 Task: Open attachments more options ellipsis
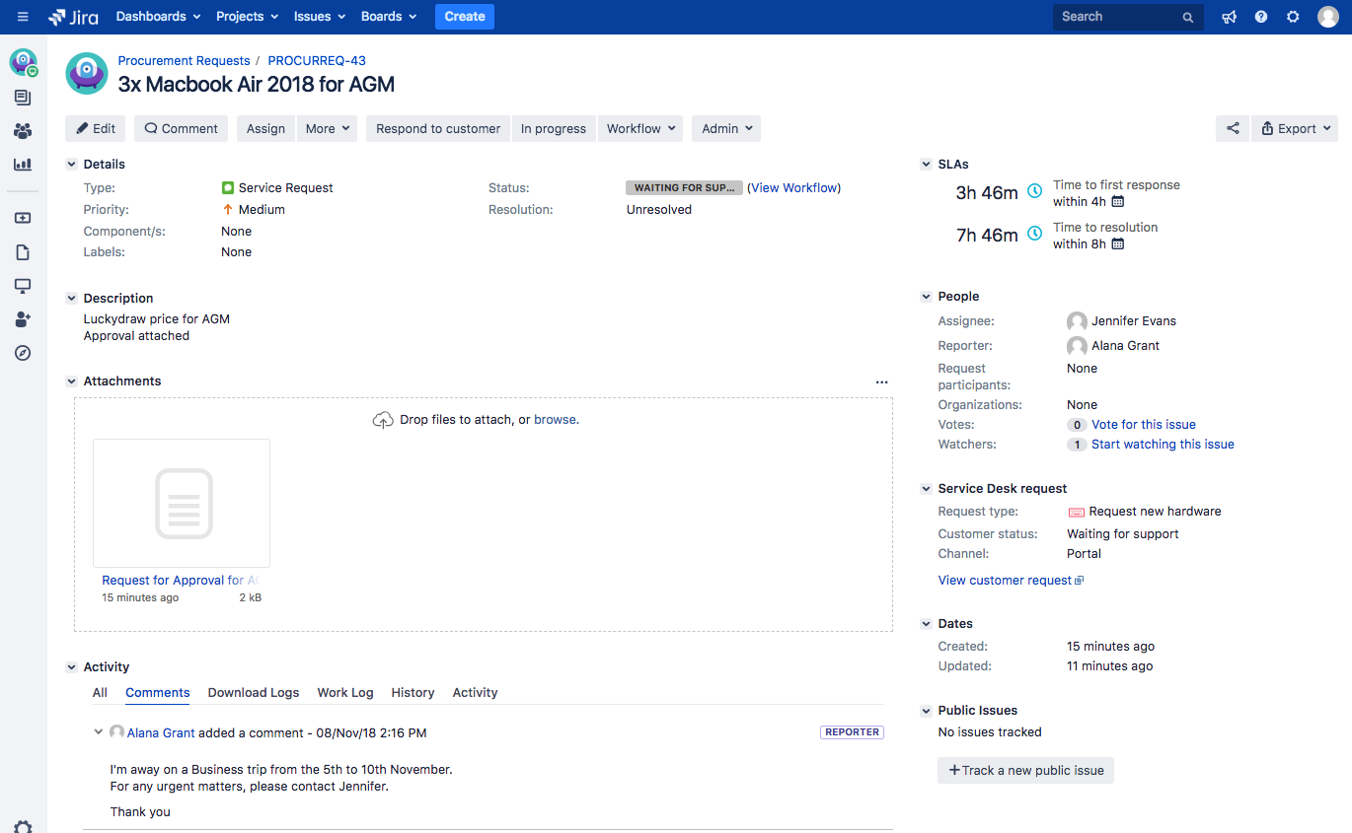881,382
